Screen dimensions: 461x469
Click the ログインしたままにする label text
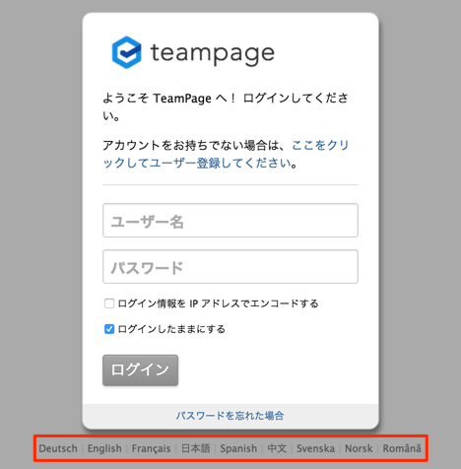171,329
